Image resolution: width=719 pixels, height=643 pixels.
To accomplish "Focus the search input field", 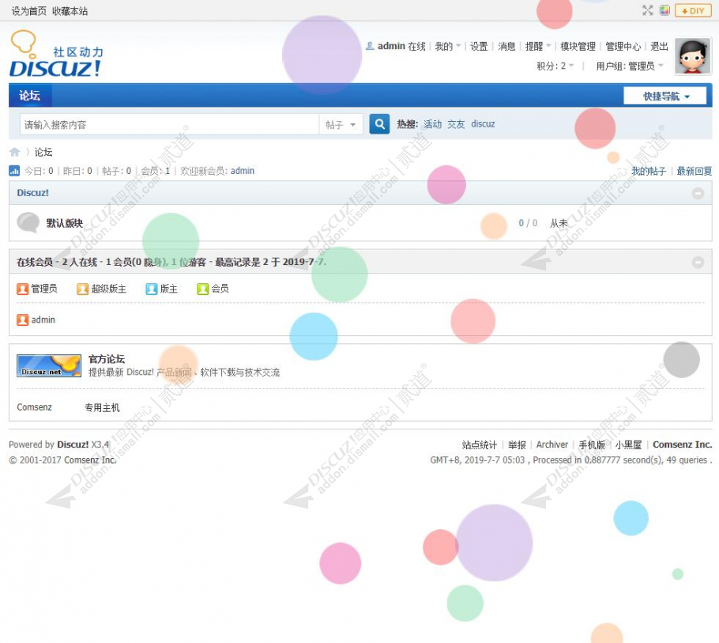I will click(x=169, y=124).
